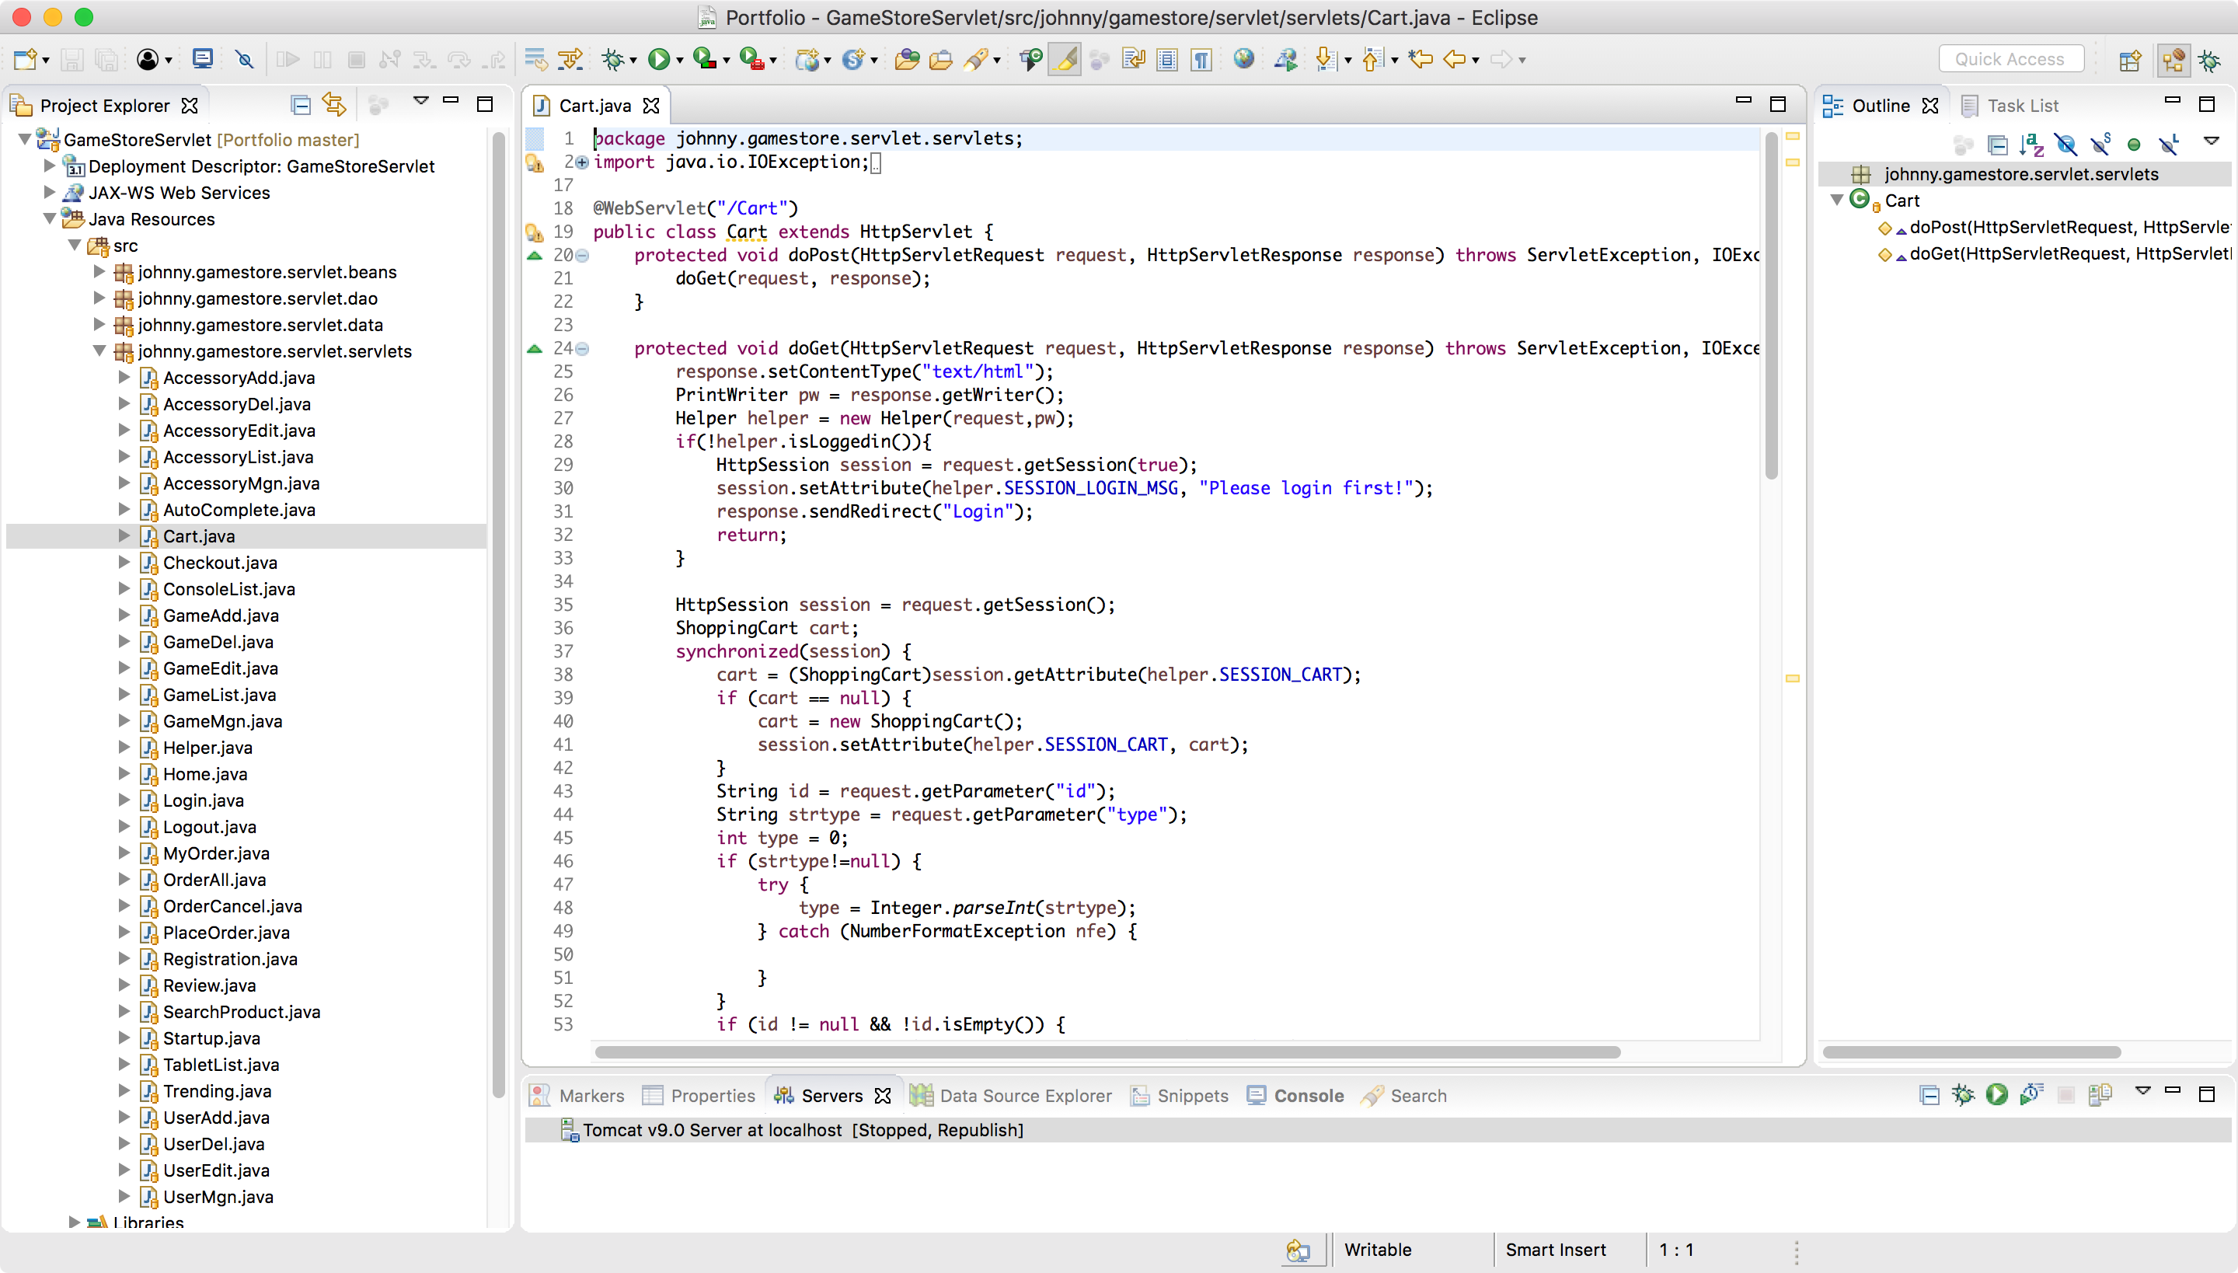Image resolution: width=2238 pixels, height=1273 pixels.
Task: Click the Start server in profile mode icon
Action: [2031, 1094]
